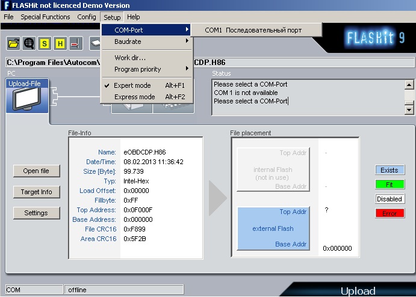The image size is (416, 297).
Task: Toggle Expert mode checkmark
Action: (147, 85)
